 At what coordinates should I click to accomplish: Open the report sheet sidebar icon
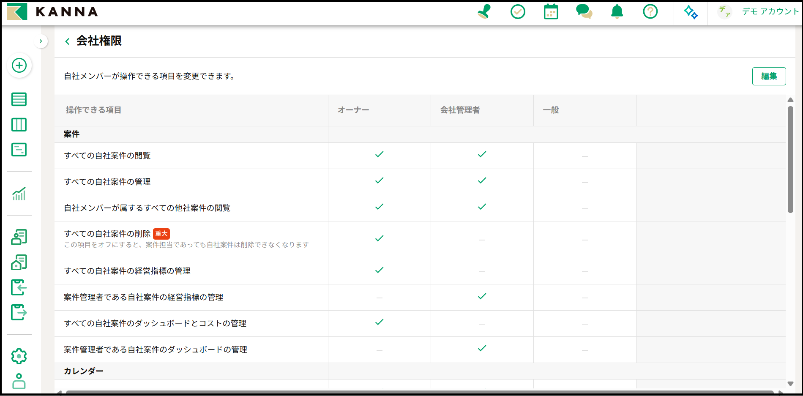coord(19,150)
